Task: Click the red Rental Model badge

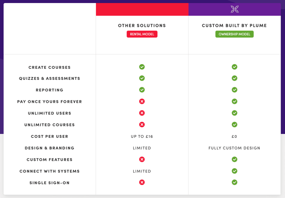Action: pyautogui.click(x=142, y=34)
